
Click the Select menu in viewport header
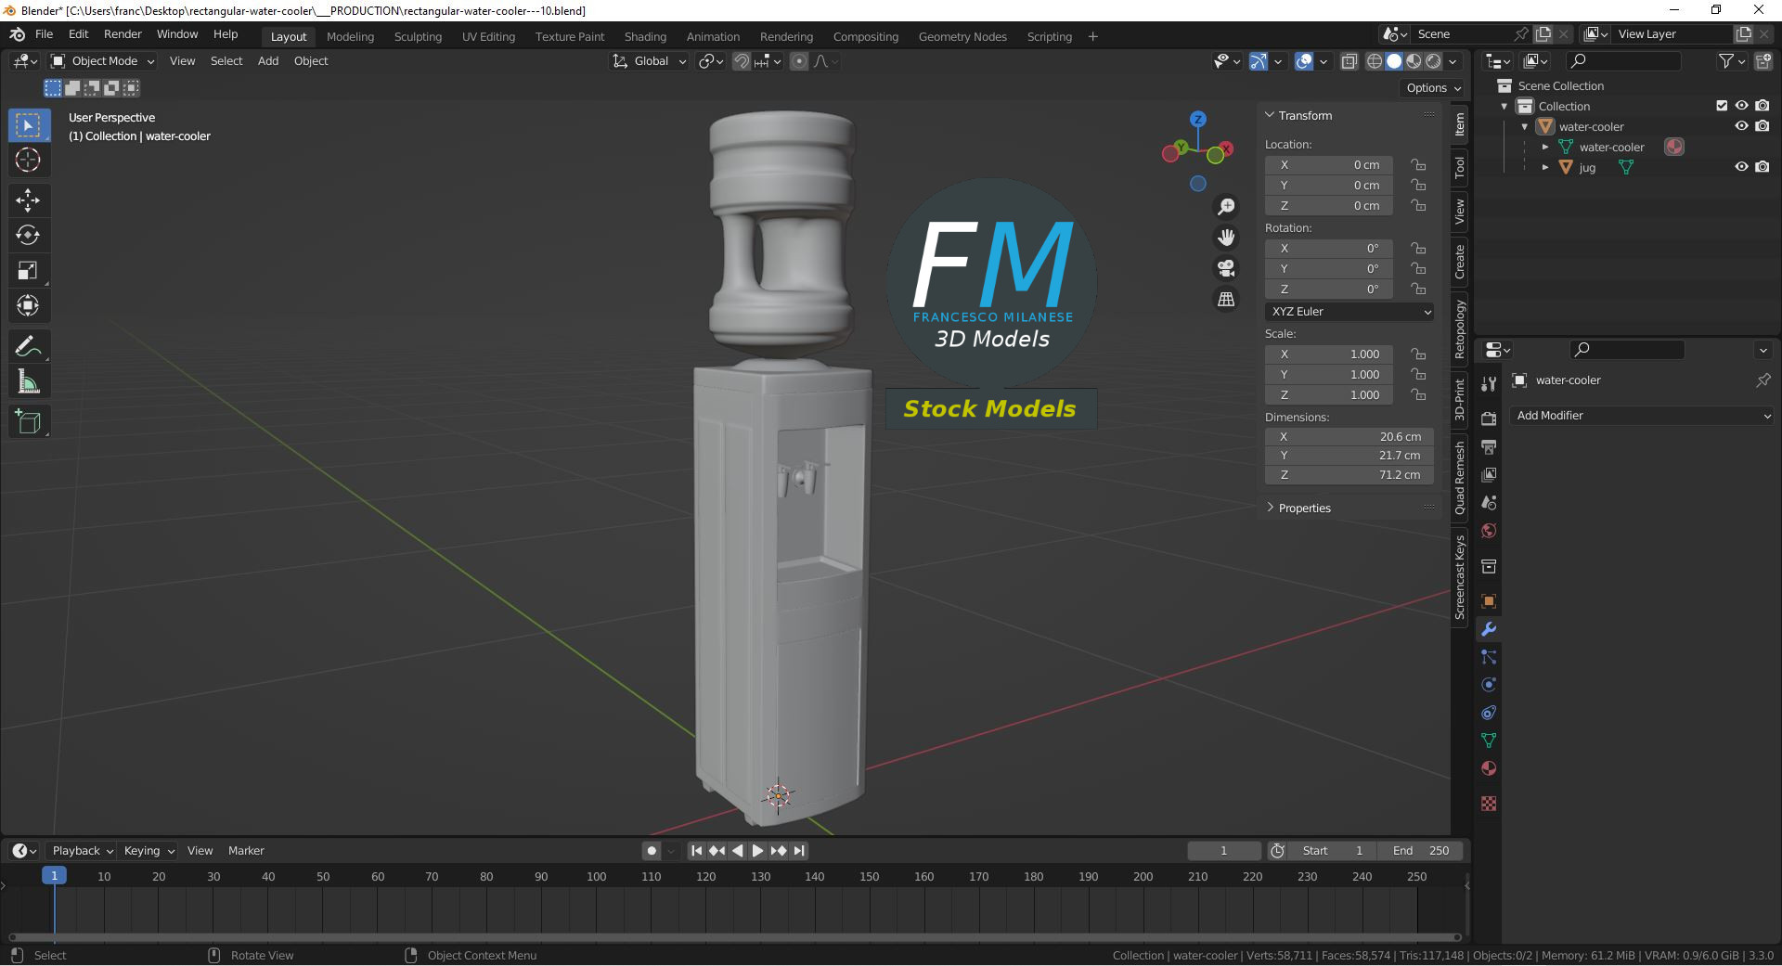pos(226,61)
